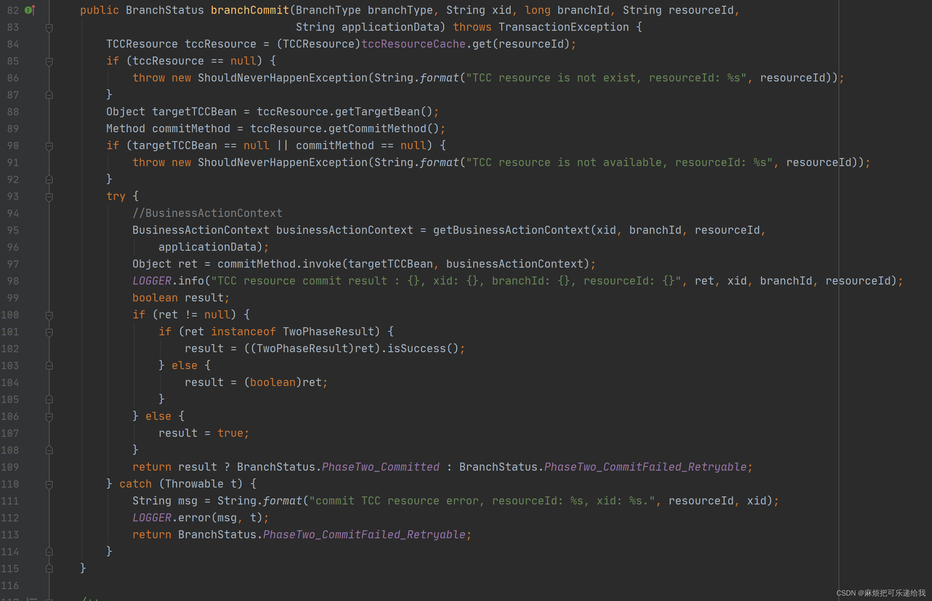Click the branchCommit method name
The height and width of the screenshot is (601, 932).
point(250,10)
